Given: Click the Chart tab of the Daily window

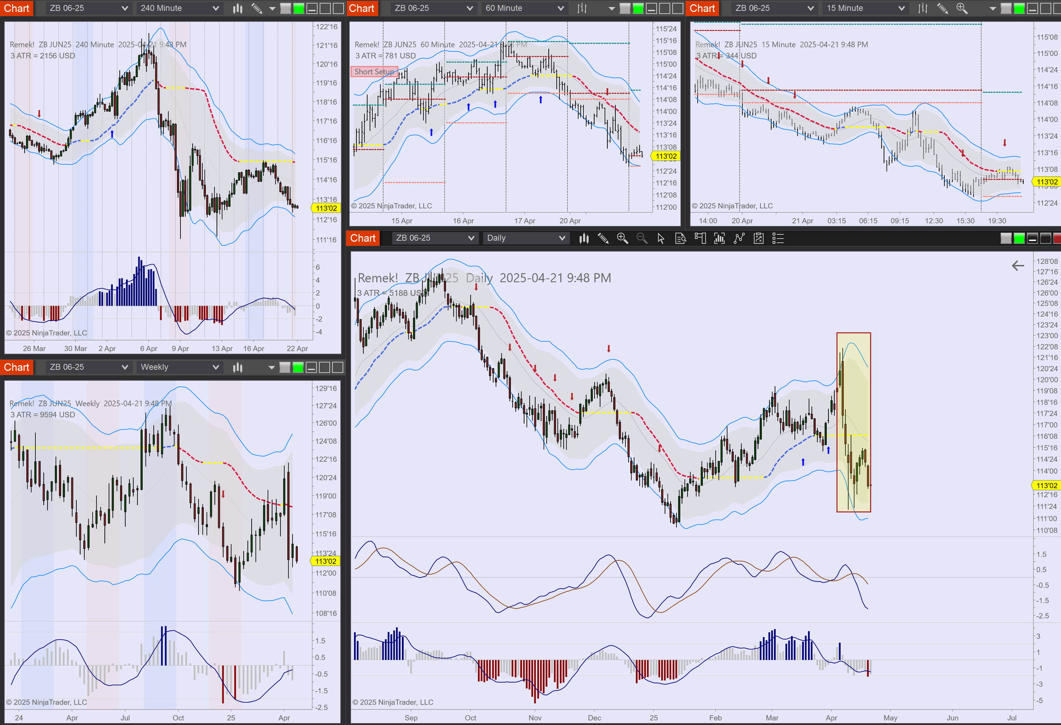Looking at the screenshot, I should [x=362, y=238].
